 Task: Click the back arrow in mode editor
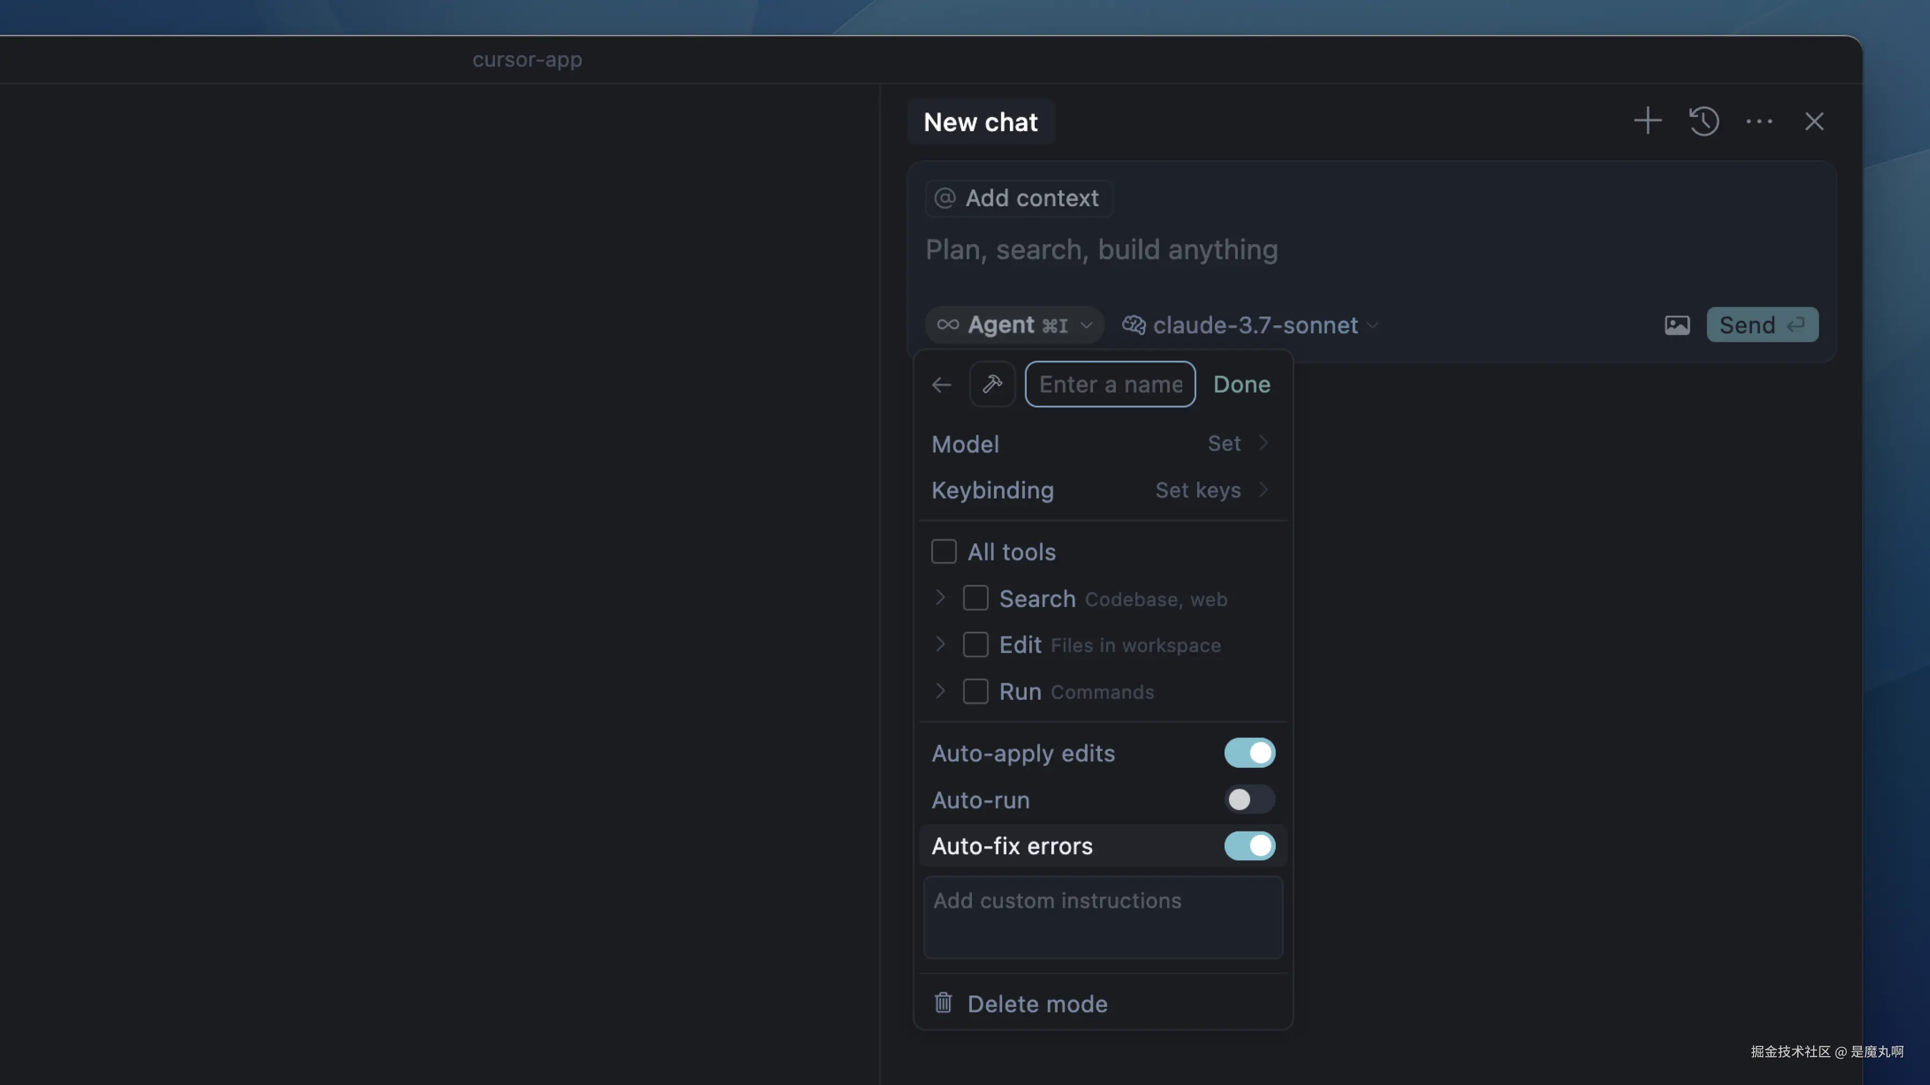(941, 384)
